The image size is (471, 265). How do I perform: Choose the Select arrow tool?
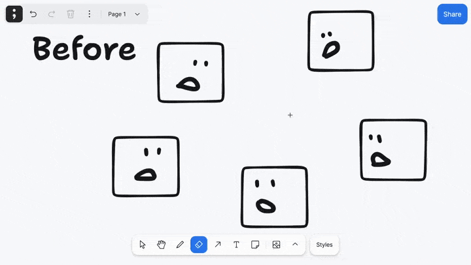[x=143, y=245]
